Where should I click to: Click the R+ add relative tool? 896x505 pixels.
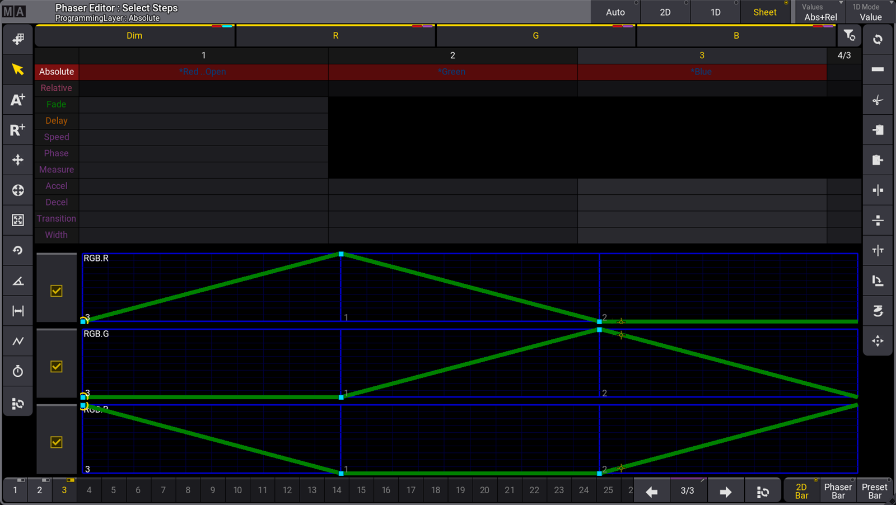click(x=18, y=130)
